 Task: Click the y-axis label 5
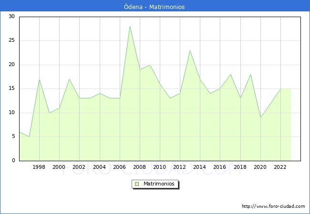13,136
